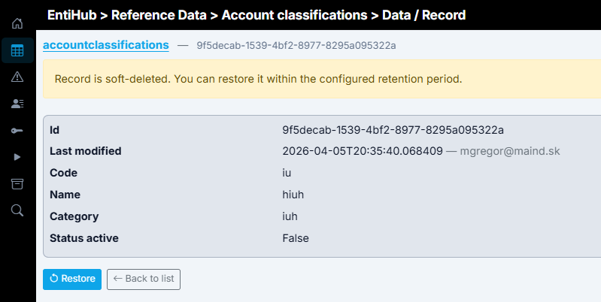Go to the Home icon in sidebar
Image resolution: width=601 pixels, height=302 pixels.
coord(17,23)
